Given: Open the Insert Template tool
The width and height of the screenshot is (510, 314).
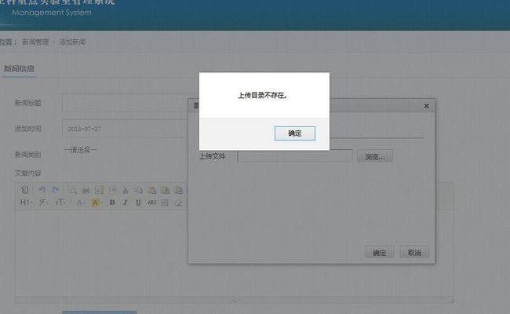Looking at the screenshot, I should (x=99, y=190).
